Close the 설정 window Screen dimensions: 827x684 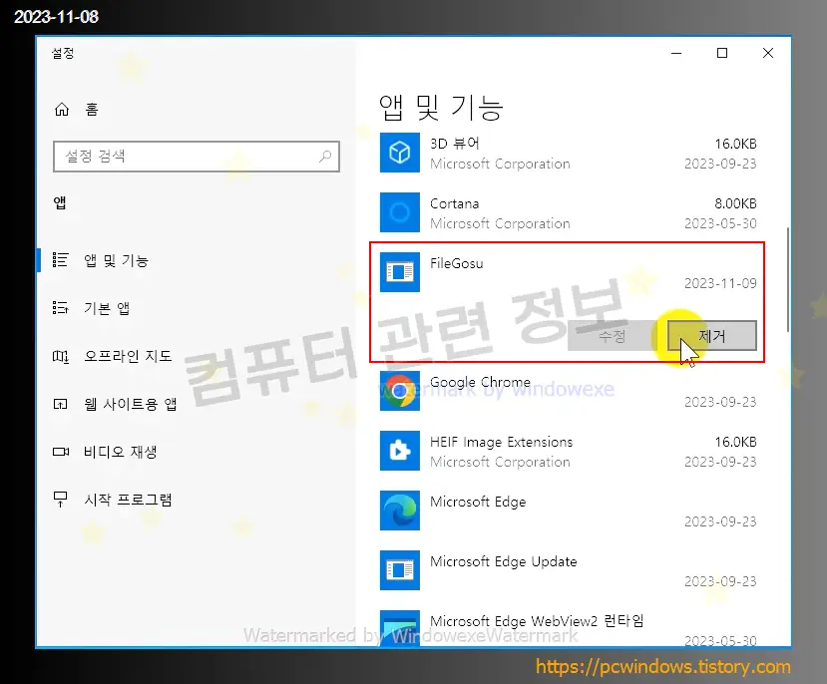point(768,53)
